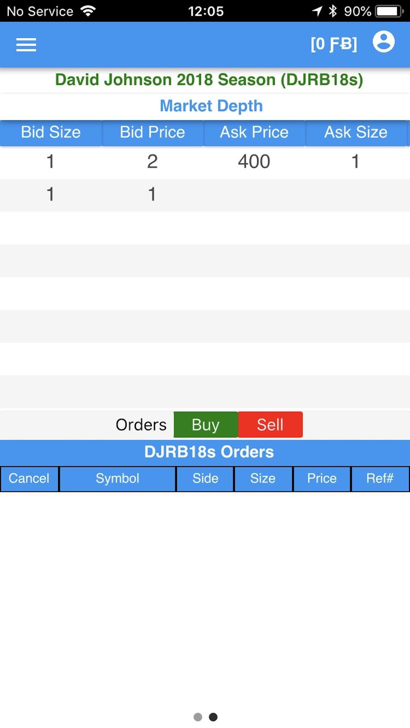Open the hamburger navigation menu
Screen dimensions: 410x728
coord(26,45)
